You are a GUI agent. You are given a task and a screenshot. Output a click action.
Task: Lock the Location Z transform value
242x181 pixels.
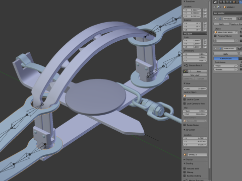205,16
